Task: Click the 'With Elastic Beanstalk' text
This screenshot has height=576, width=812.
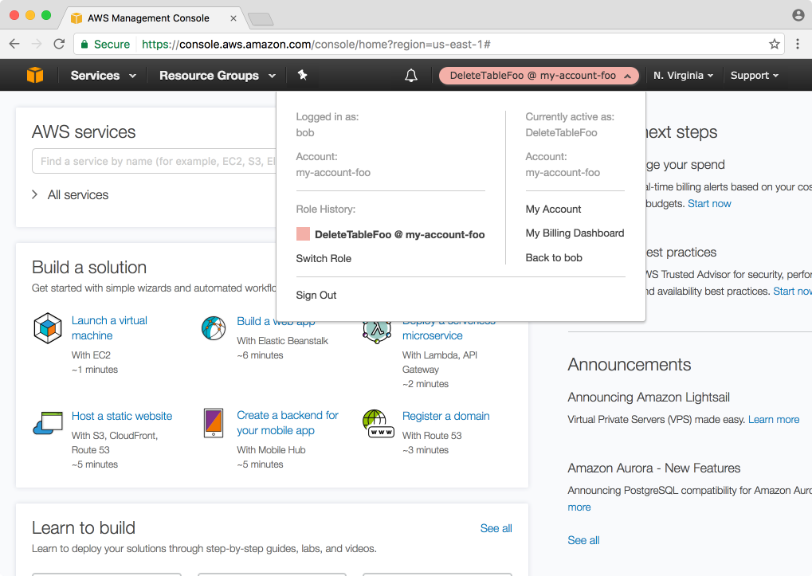Action: [x=282, y=340]
